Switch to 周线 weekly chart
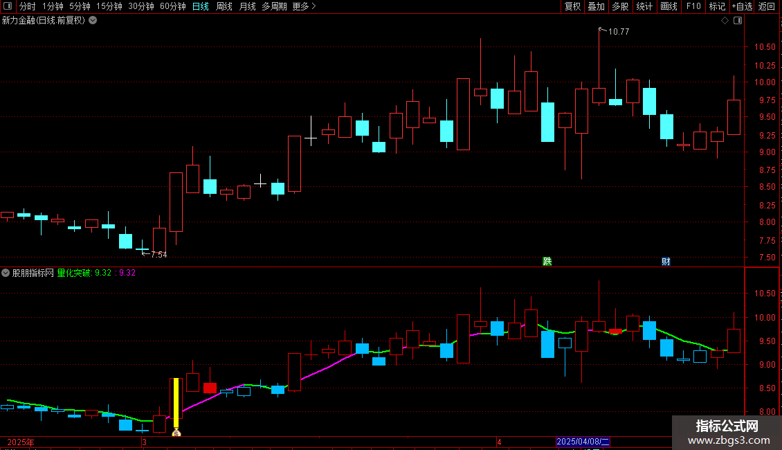Image resolution: width=782 pixels, height=450 pixels. (x=224, y=6)
